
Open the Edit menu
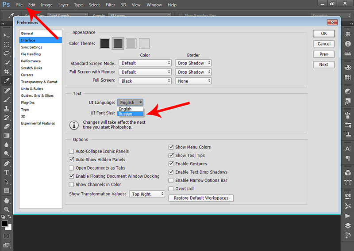32,5
